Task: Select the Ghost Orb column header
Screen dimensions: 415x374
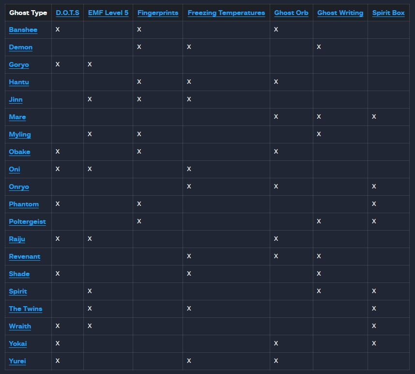Action: [x=291, y=13]
